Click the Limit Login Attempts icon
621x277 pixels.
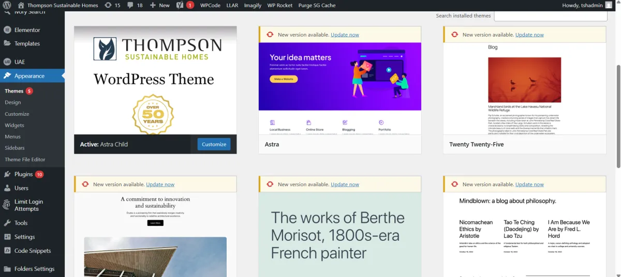pyautogui.click(x=7, y=205)
